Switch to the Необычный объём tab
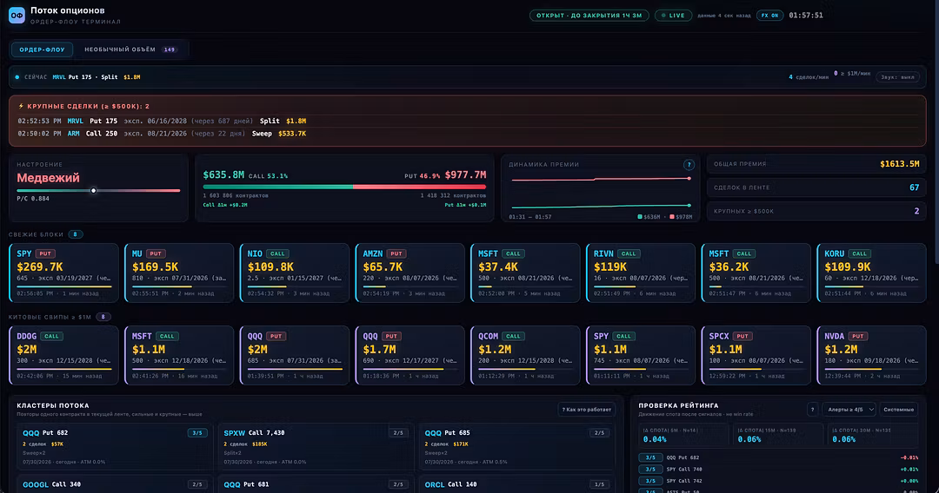 tap(130, 49)
